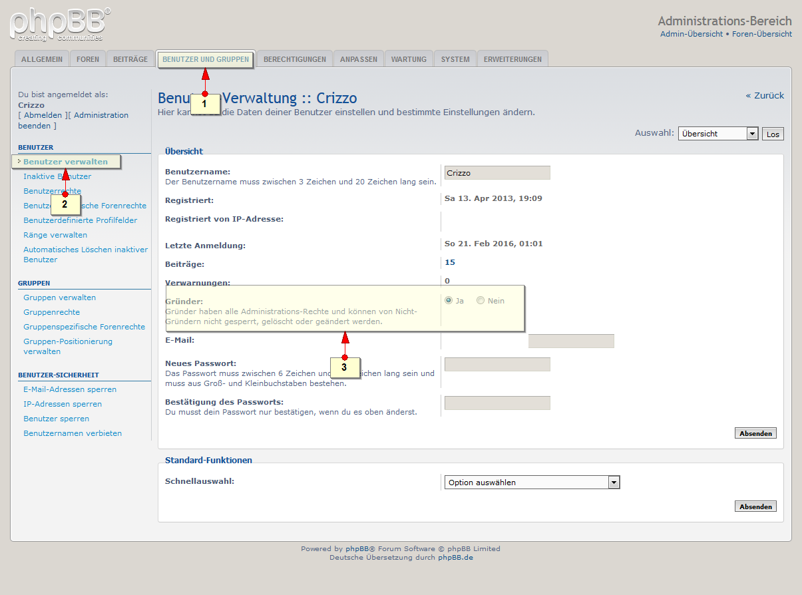Open IP-Adressen sperren in the sidebar
Image resolution: width=802 pixels, height=595 pixels.
coord(63,404)
